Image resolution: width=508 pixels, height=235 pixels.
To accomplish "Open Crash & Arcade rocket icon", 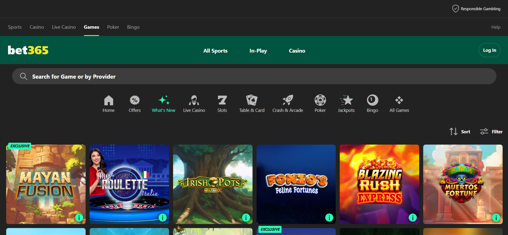I will 288,101.
